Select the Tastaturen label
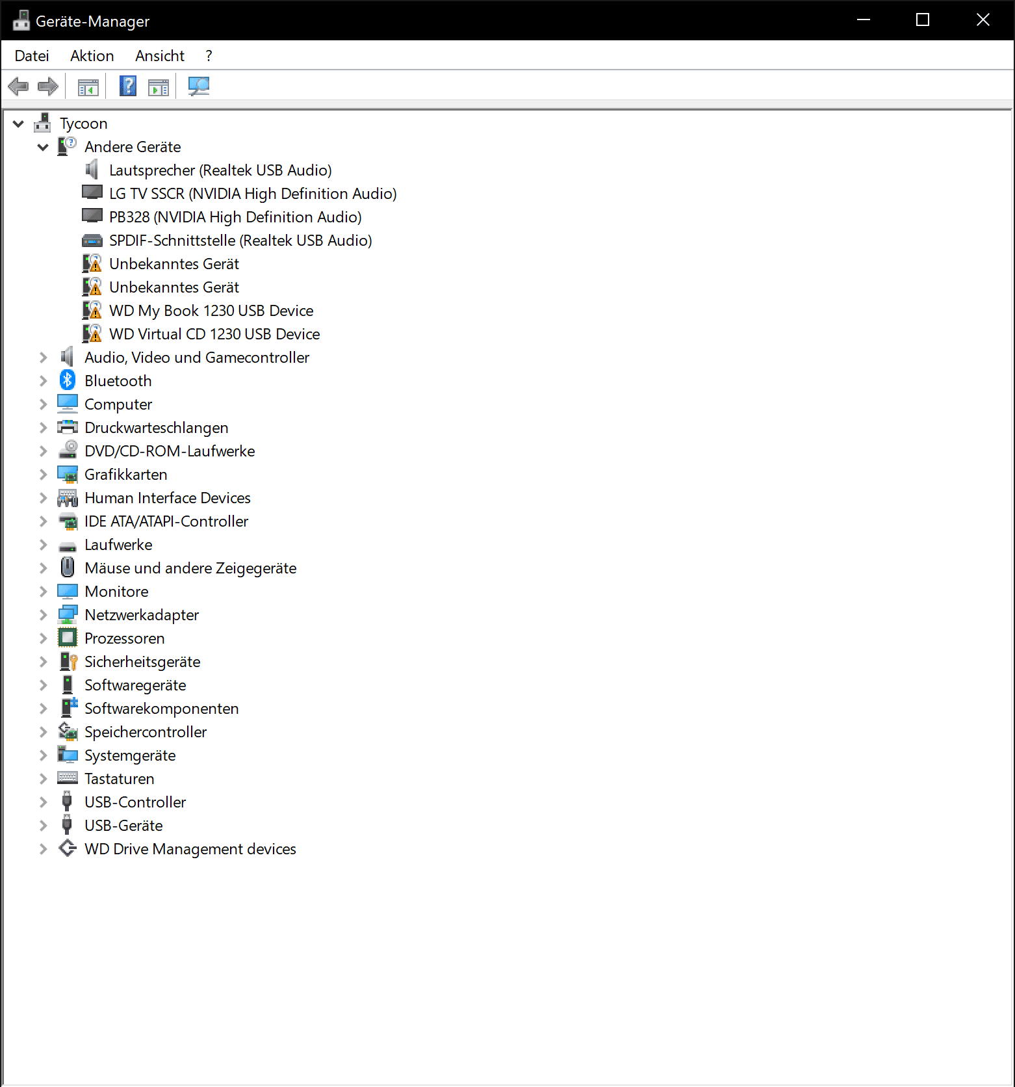 [x=120, y=779]
